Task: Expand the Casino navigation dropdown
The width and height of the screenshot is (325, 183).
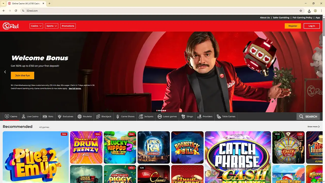Action: pyautogui.click(x=36, y=26)
